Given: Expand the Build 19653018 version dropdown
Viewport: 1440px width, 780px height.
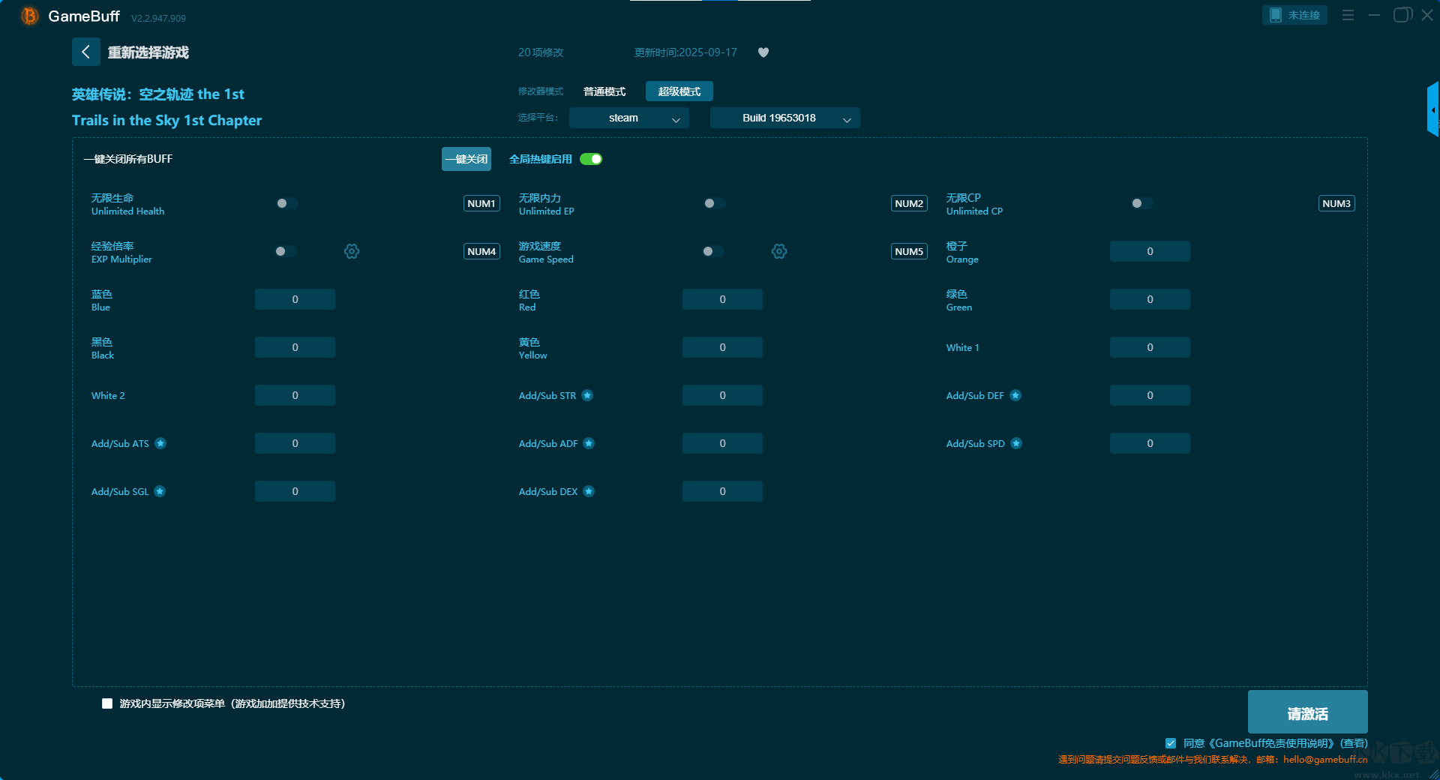Looking at the screenshot, I should (784, 118).
